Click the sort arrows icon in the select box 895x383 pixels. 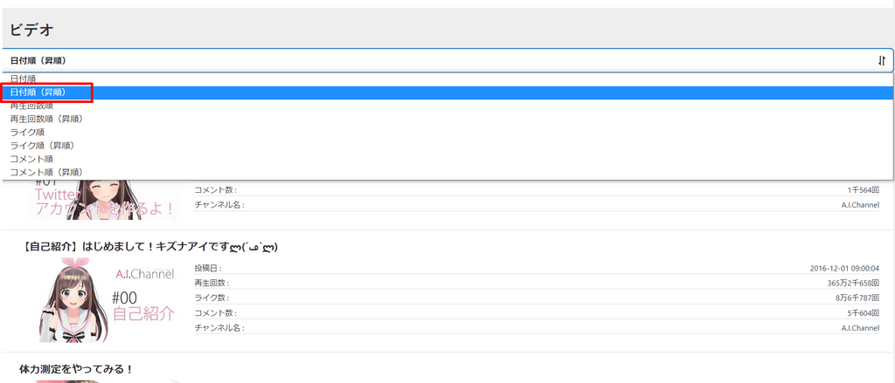click(881, 60)
